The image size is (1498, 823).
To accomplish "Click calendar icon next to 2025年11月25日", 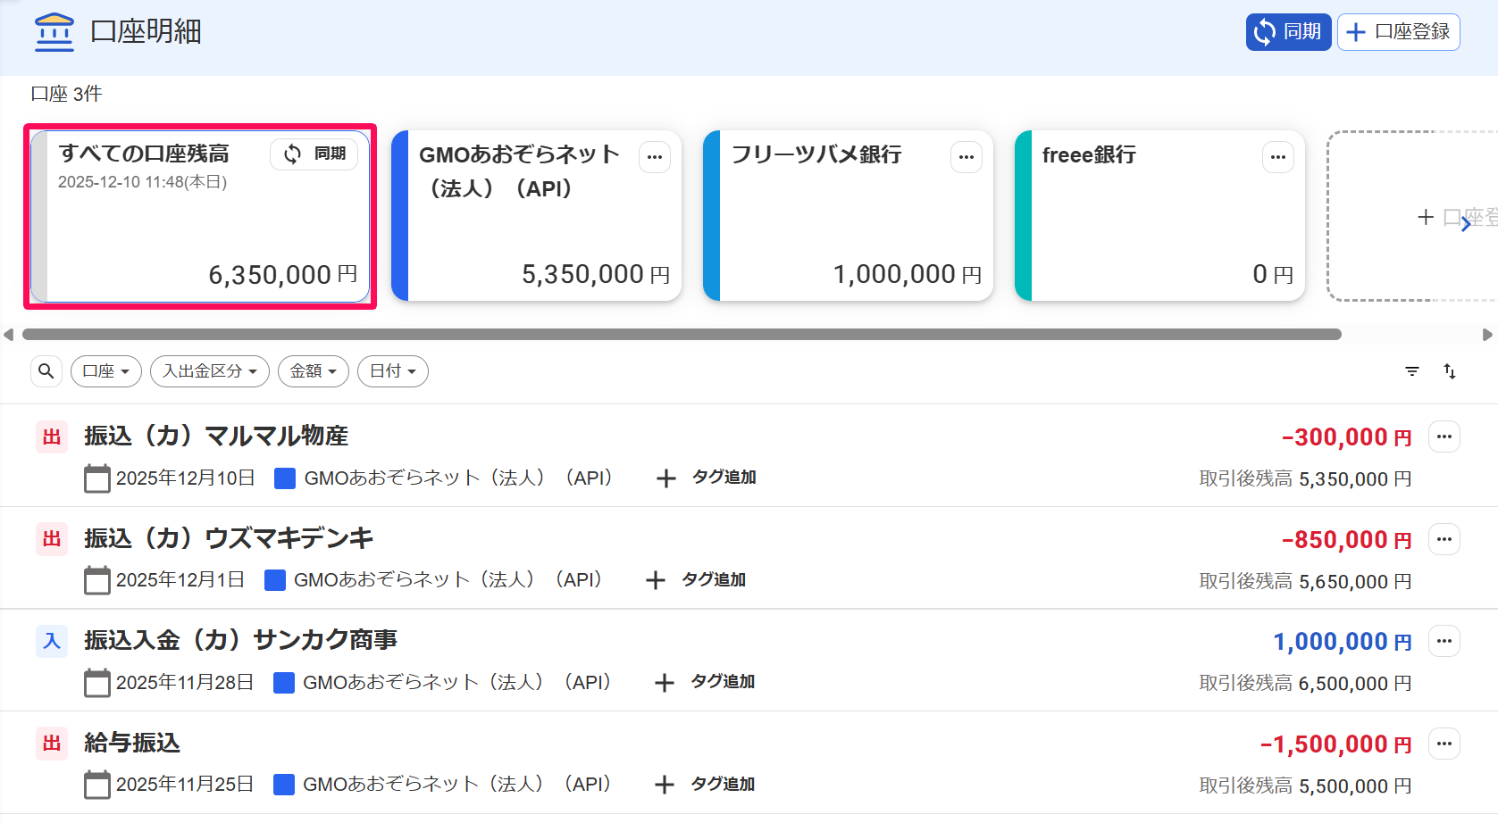I will tap(97, 785).
